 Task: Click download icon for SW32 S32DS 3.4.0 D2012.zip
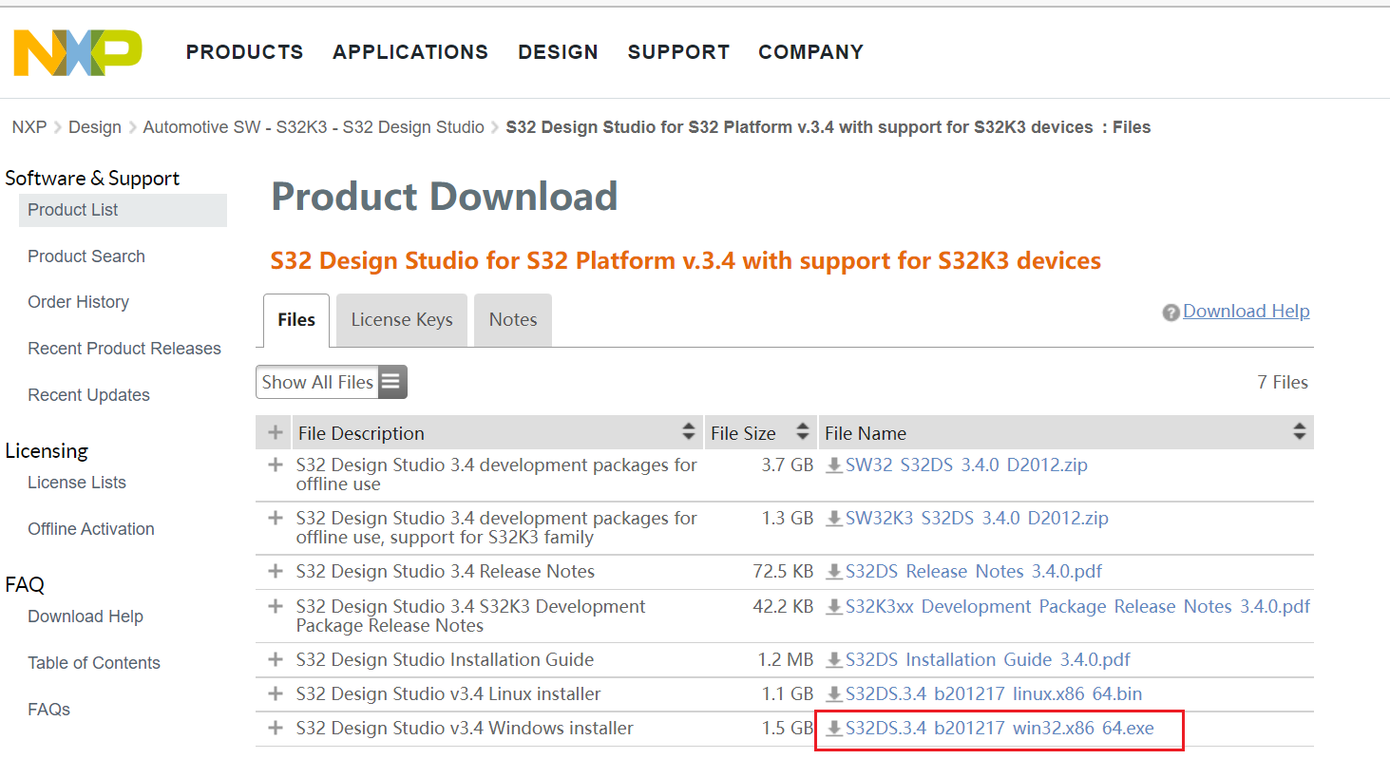tap(834, 465)
